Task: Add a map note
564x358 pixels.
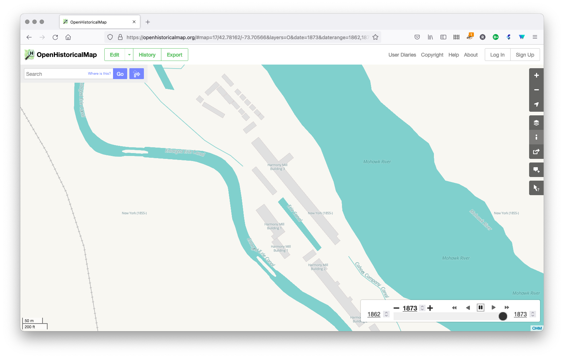Action: point(536,169)
